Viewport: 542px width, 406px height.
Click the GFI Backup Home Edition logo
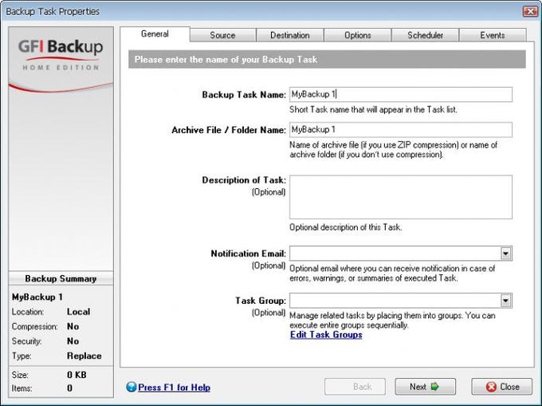click(61, 55)
